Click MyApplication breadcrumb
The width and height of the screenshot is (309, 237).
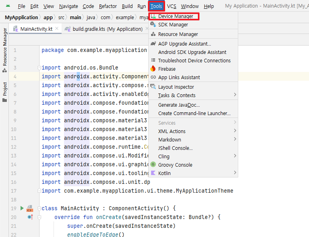coord(21,18)
